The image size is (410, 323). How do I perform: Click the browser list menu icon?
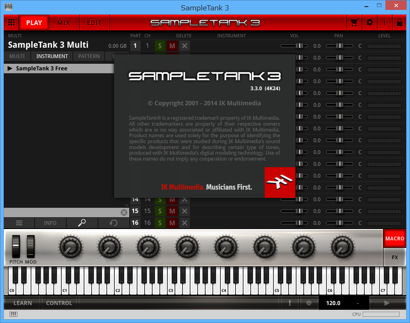pos(19,223)
